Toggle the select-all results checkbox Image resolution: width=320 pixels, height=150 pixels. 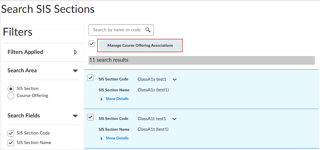[x=92, y=43]
